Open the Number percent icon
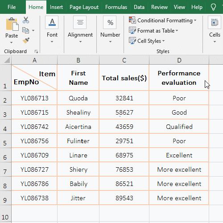This screenshot has height=223, width=223. [x=110, y=22]
